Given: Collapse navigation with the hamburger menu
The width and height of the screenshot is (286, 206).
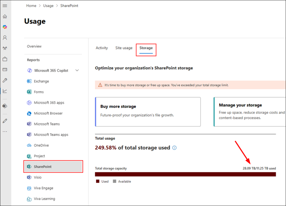Looking at the screenshot, I should pos(5,6).
